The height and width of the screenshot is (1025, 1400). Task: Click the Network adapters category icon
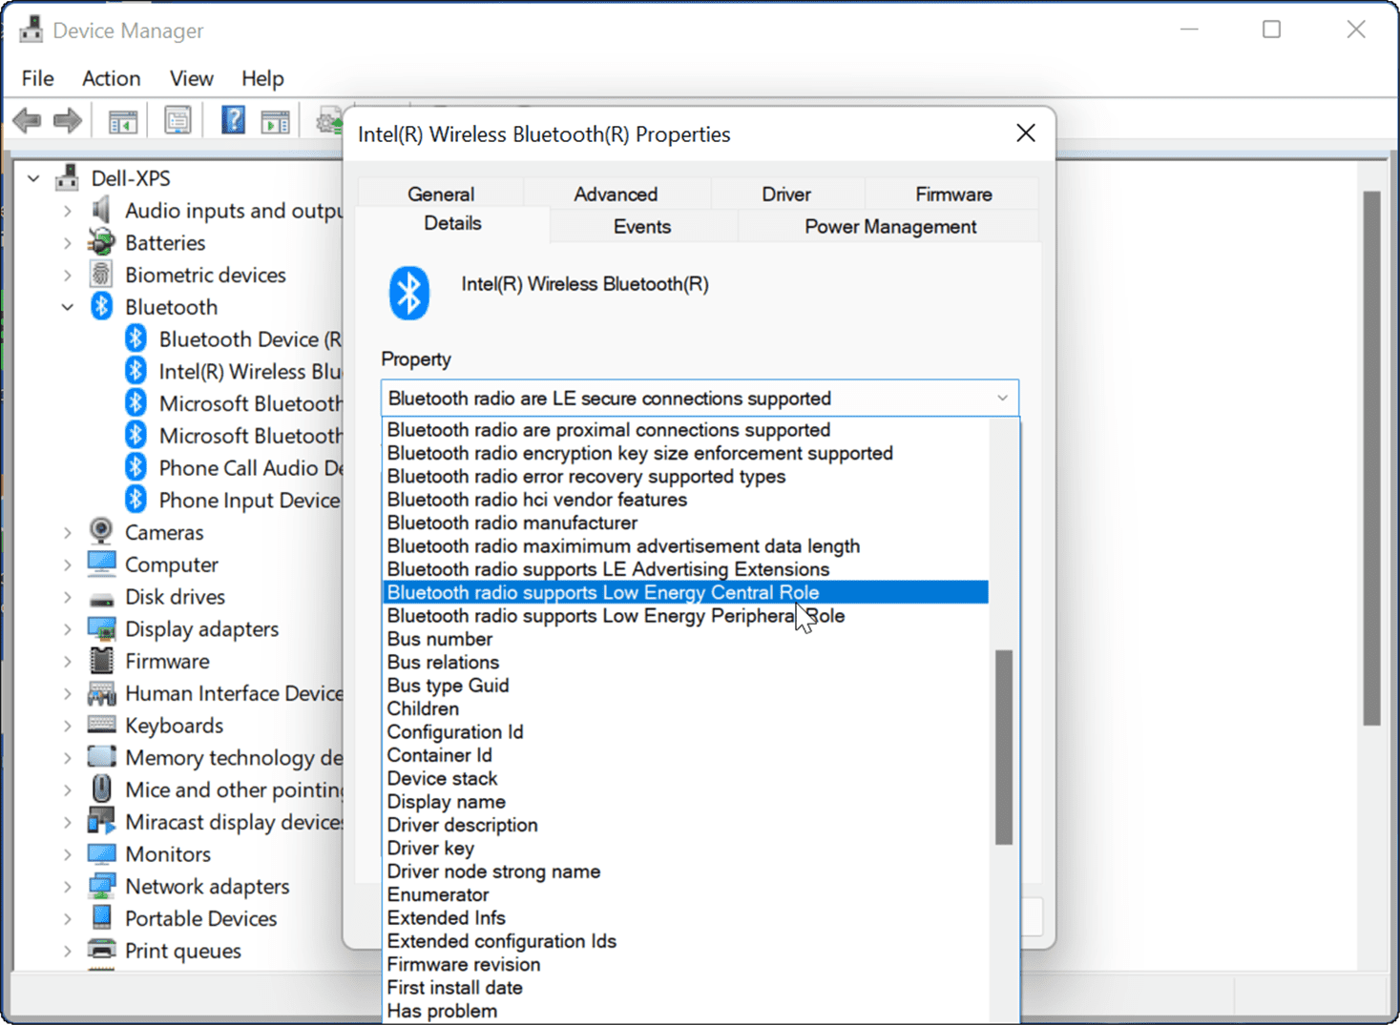[101, 886]
